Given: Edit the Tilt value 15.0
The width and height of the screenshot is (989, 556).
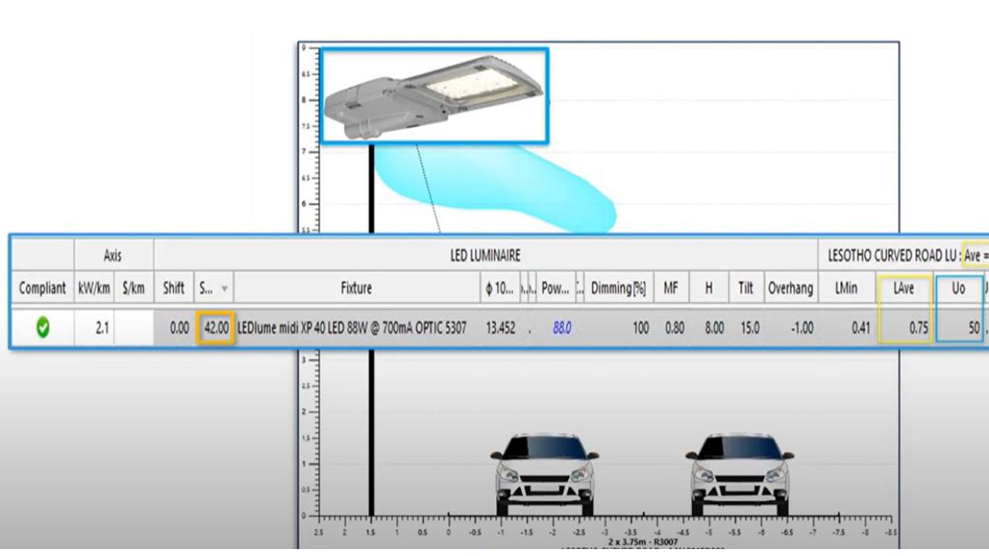Looking at the screenshot, I should point(750,327).
